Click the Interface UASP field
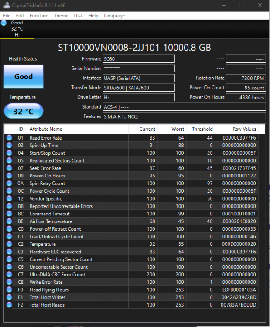The height and width of the screenshot is (327, 270). pyautogui.click(x=139, y=78)
